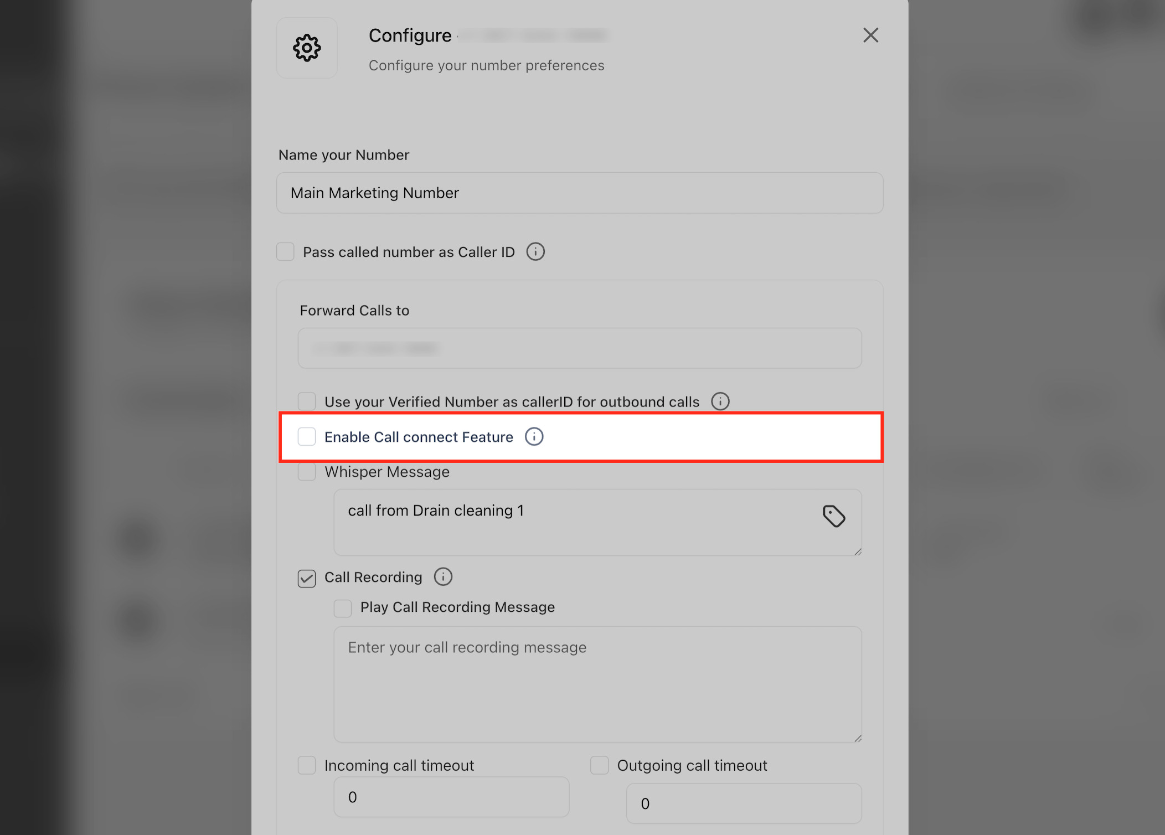This screenshot has width=1165, height=835.
Task: Check the Incoming call timeout box
Action: pyautogui.click(x=307, y=765)
